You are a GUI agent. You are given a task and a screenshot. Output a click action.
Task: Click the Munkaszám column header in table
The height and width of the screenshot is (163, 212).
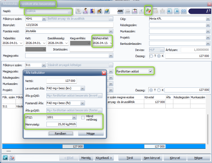(198, 97)
